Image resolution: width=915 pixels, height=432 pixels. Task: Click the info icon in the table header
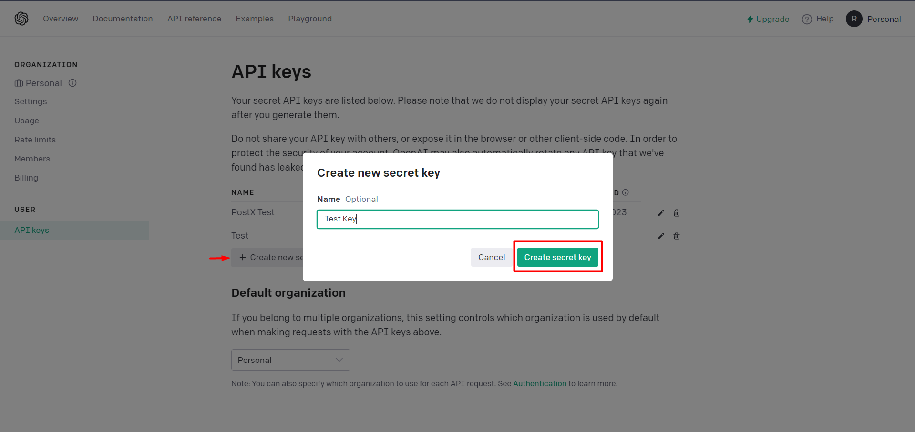625,192
